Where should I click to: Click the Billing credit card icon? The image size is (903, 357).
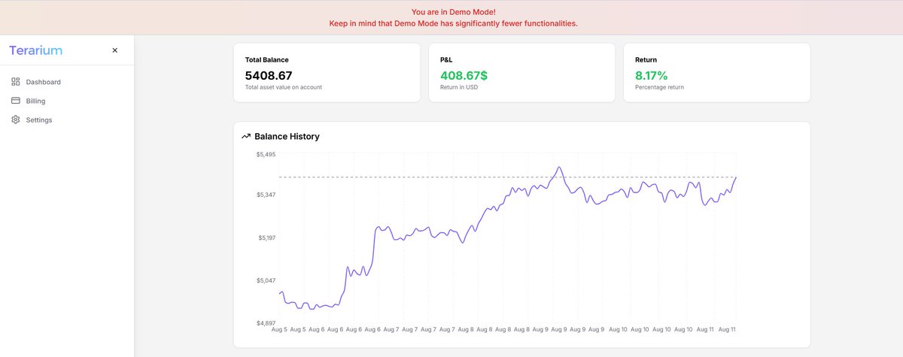tap(16, 101)
